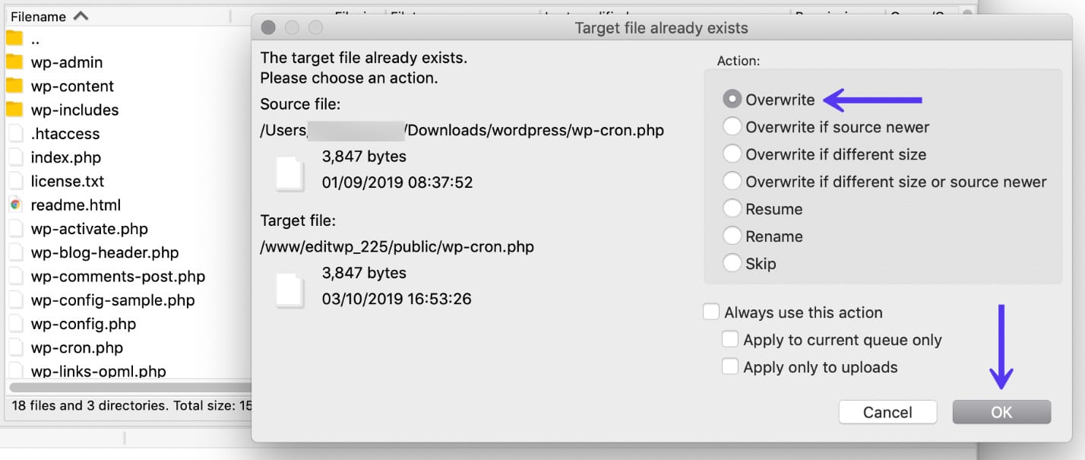Choose Overwrite if source newer
This screenshot has height=460, width=1085.
point(732,127)
